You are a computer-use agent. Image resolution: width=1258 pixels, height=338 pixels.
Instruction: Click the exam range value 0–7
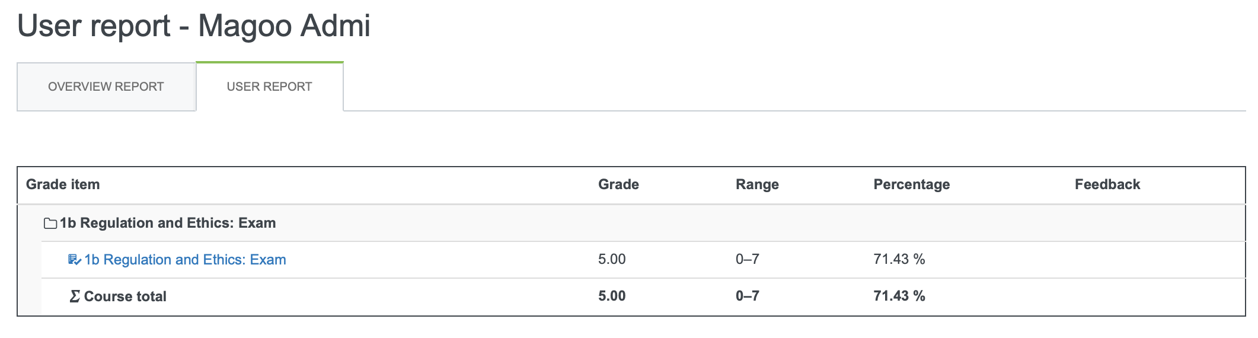748,259
